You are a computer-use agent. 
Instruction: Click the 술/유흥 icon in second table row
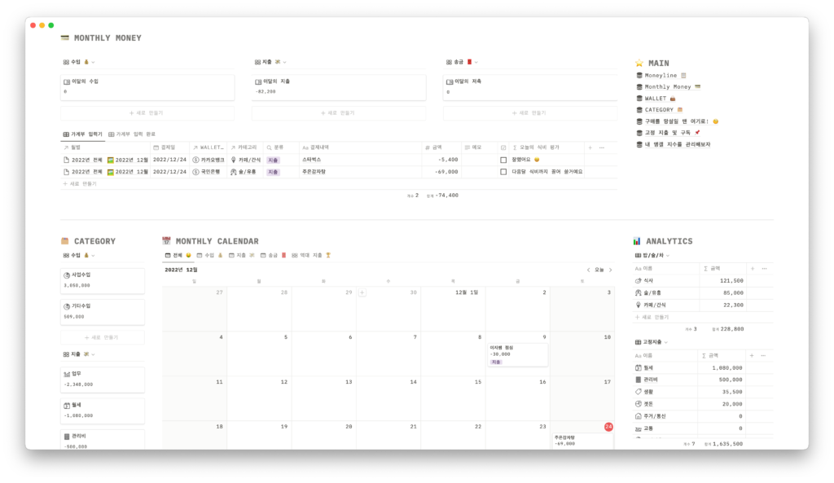234,172
